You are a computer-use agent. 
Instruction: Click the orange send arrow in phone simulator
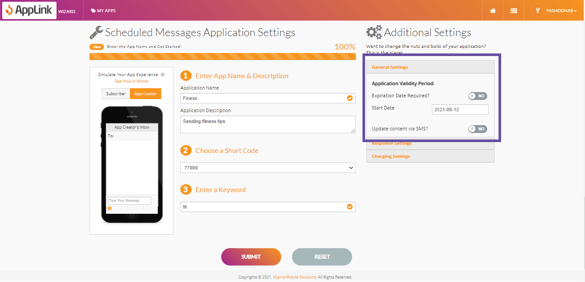(x=110, y=208)
